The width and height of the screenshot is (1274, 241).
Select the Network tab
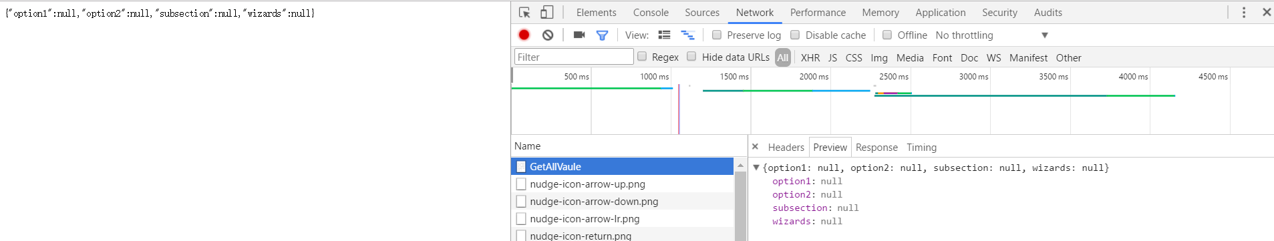click(755, 12)
